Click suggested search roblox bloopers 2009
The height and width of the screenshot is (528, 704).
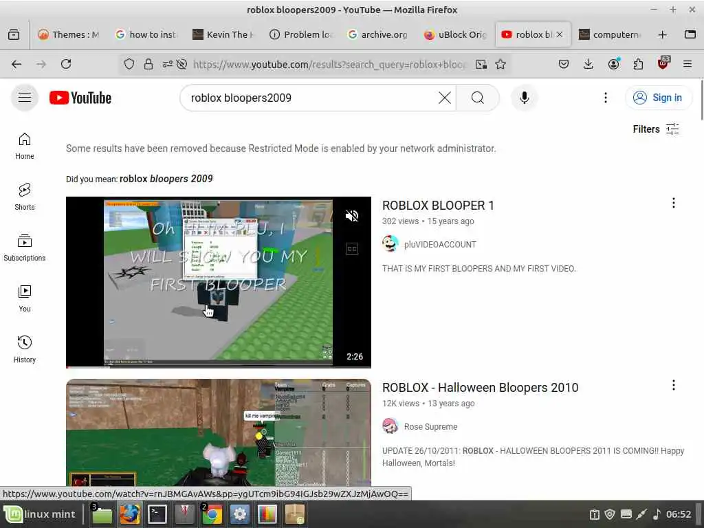[166, 179]
